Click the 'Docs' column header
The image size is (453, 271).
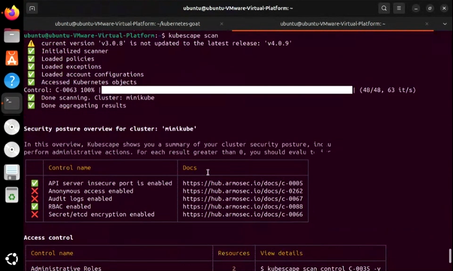coord(190,167)
